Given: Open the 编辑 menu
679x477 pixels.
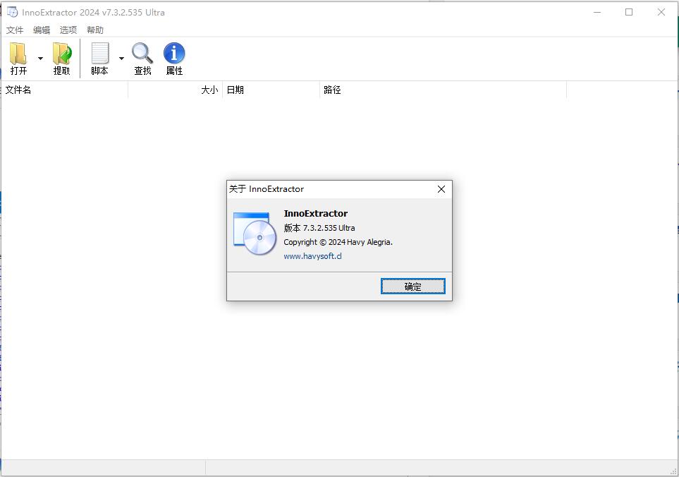Looking at the screenshot, I should tap(42, 30).
